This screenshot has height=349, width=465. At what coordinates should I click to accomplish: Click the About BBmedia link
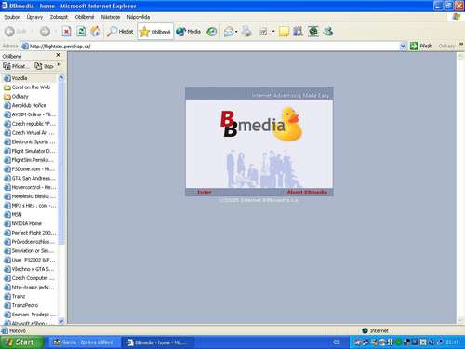pyautogui.click(x=307, y=192)
